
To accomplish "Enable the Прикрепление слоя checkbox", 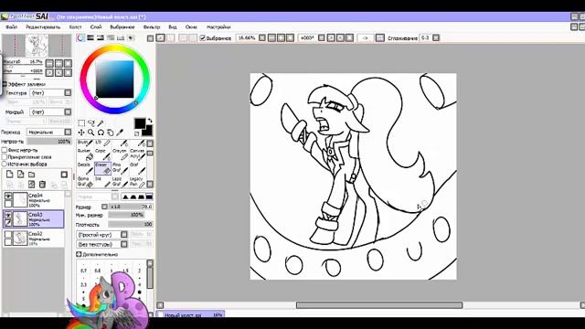I will [x=5, y=157].
